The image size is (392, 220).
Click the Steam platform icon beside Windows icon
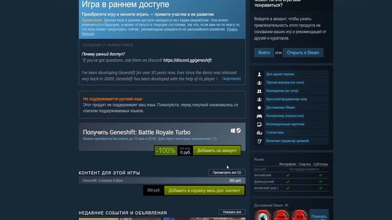(x=238, y=130)
